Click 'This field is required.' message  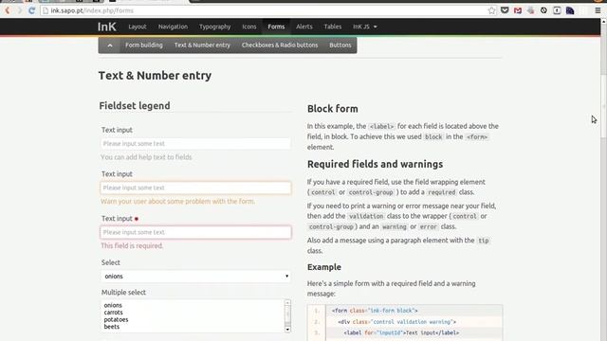(x=132, y=246)
